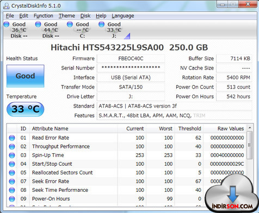The image size is (259, 213).
Task: Click the Read Error Rate status icon
Action: point(12,138)
